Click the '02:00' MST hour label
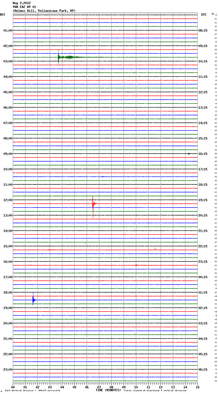218x394 pixels. pos(8,46)
